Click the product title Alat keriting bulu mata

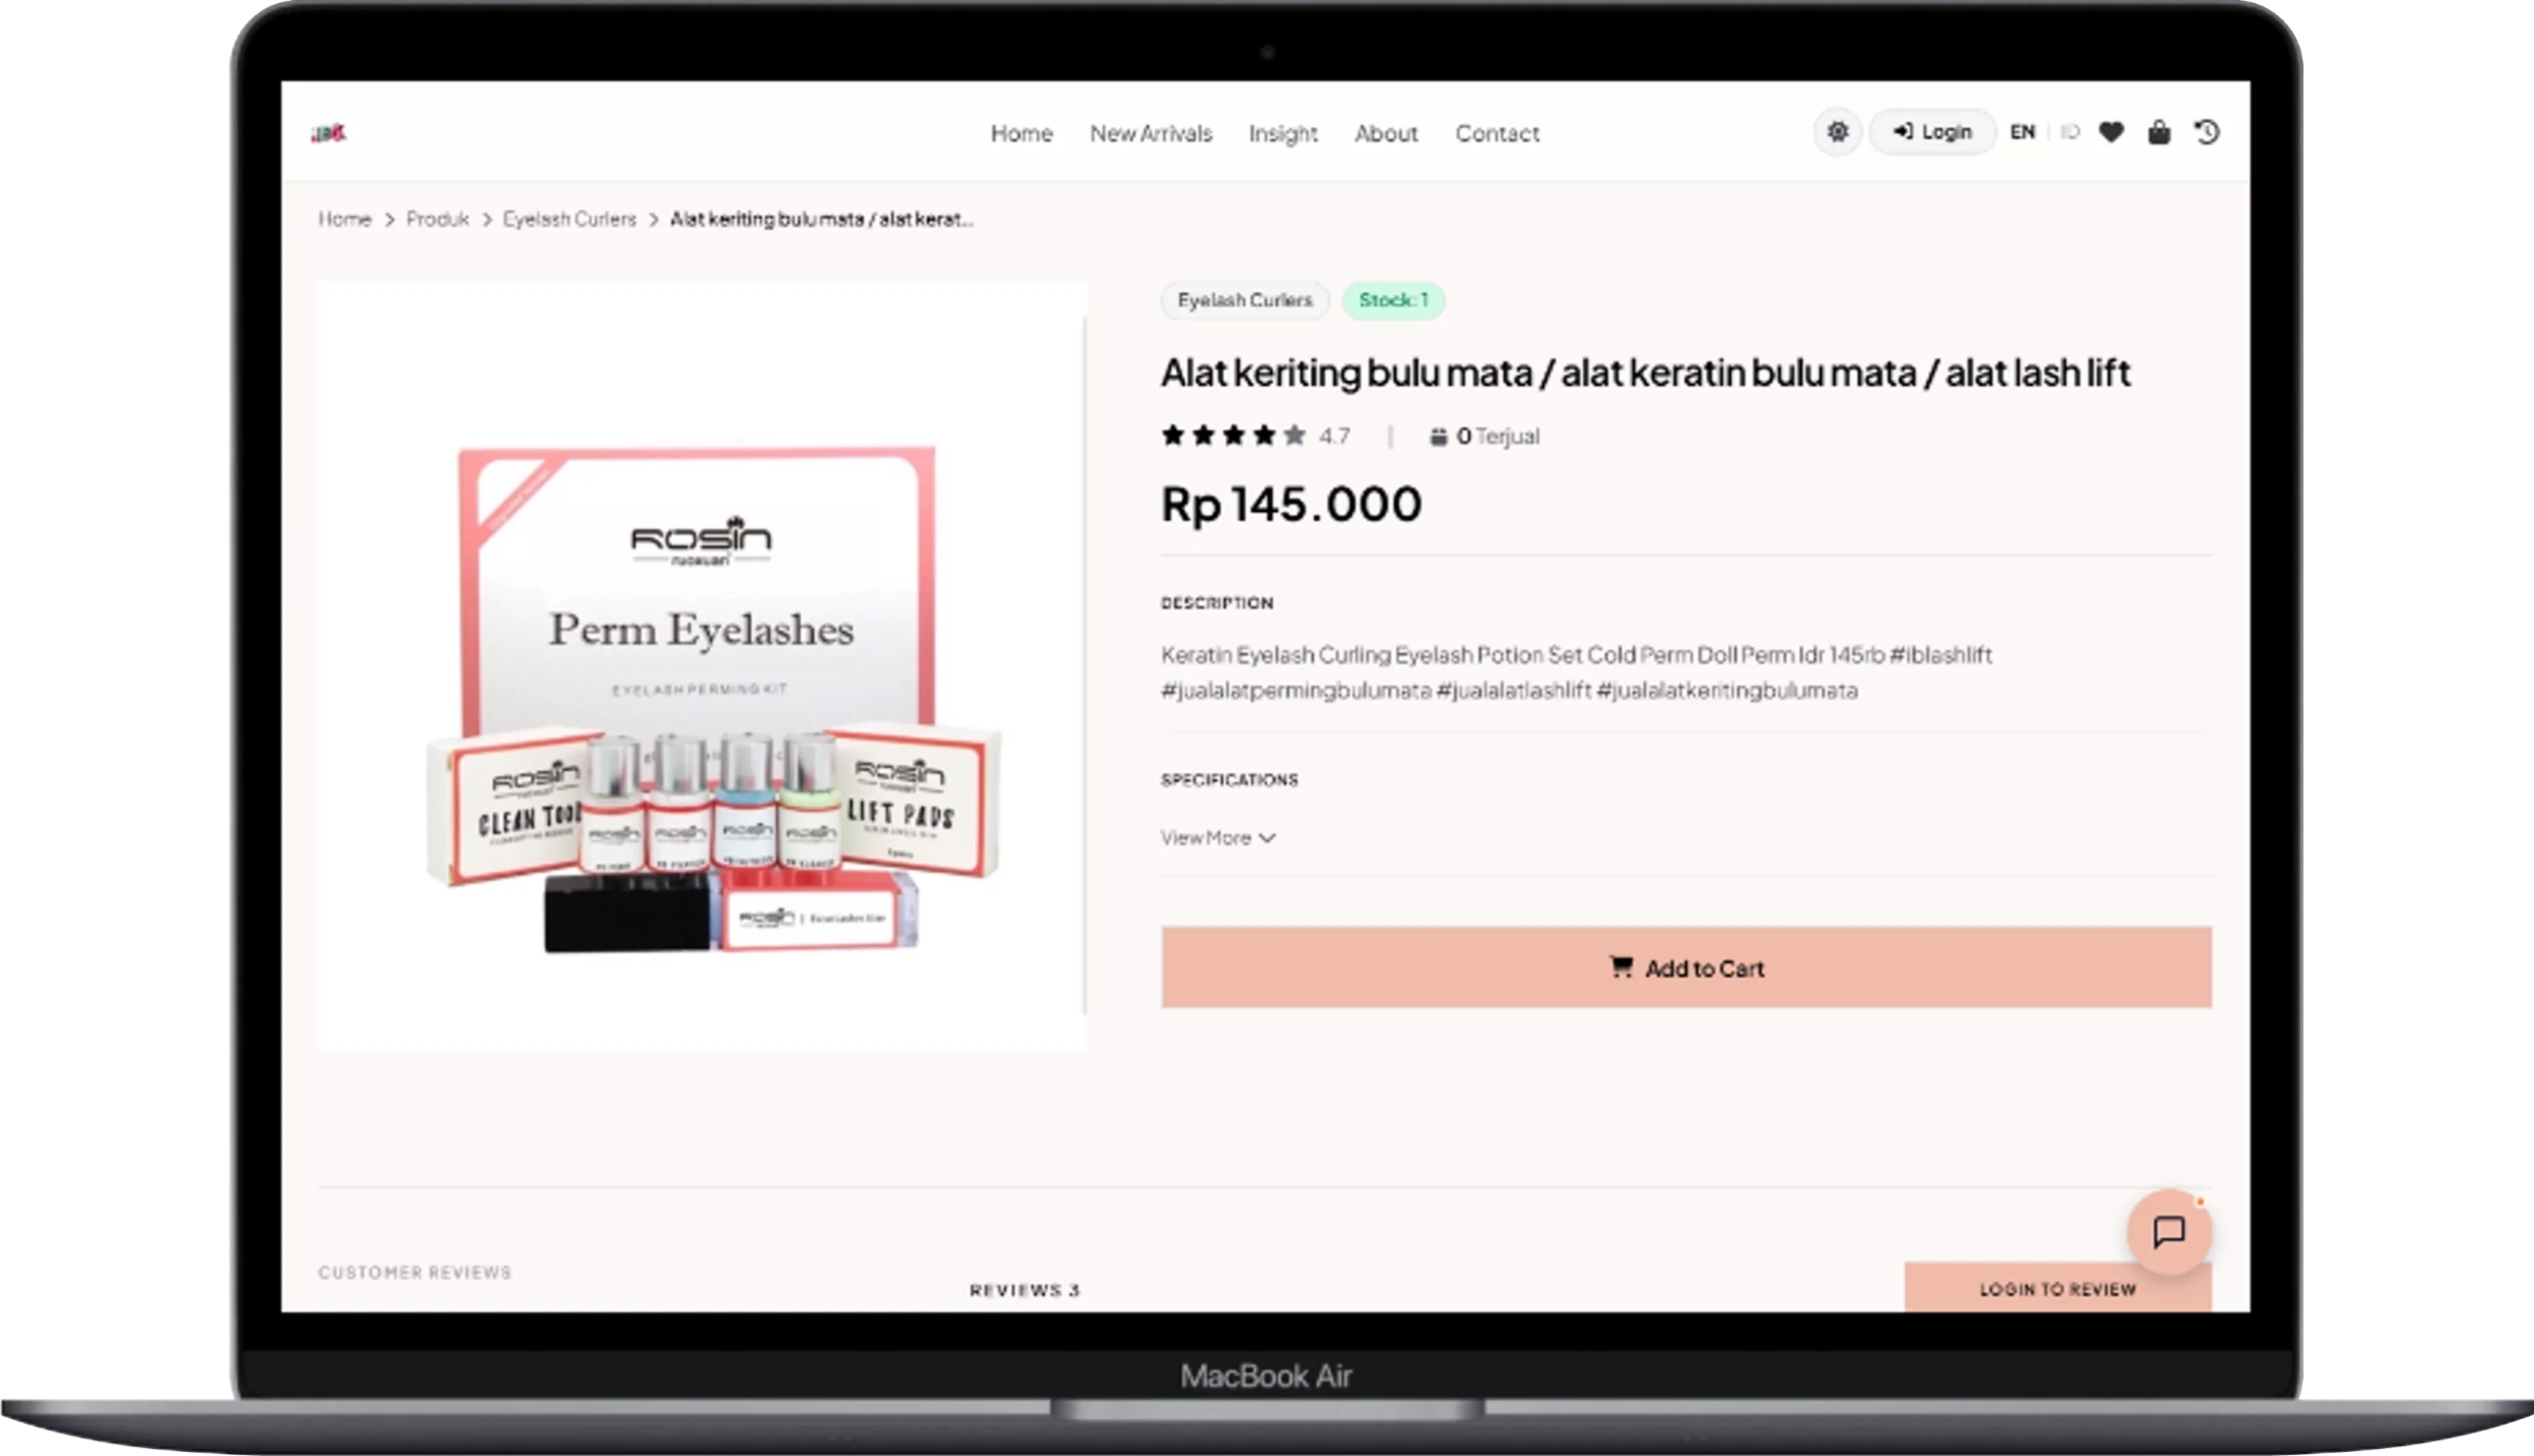1645,373
